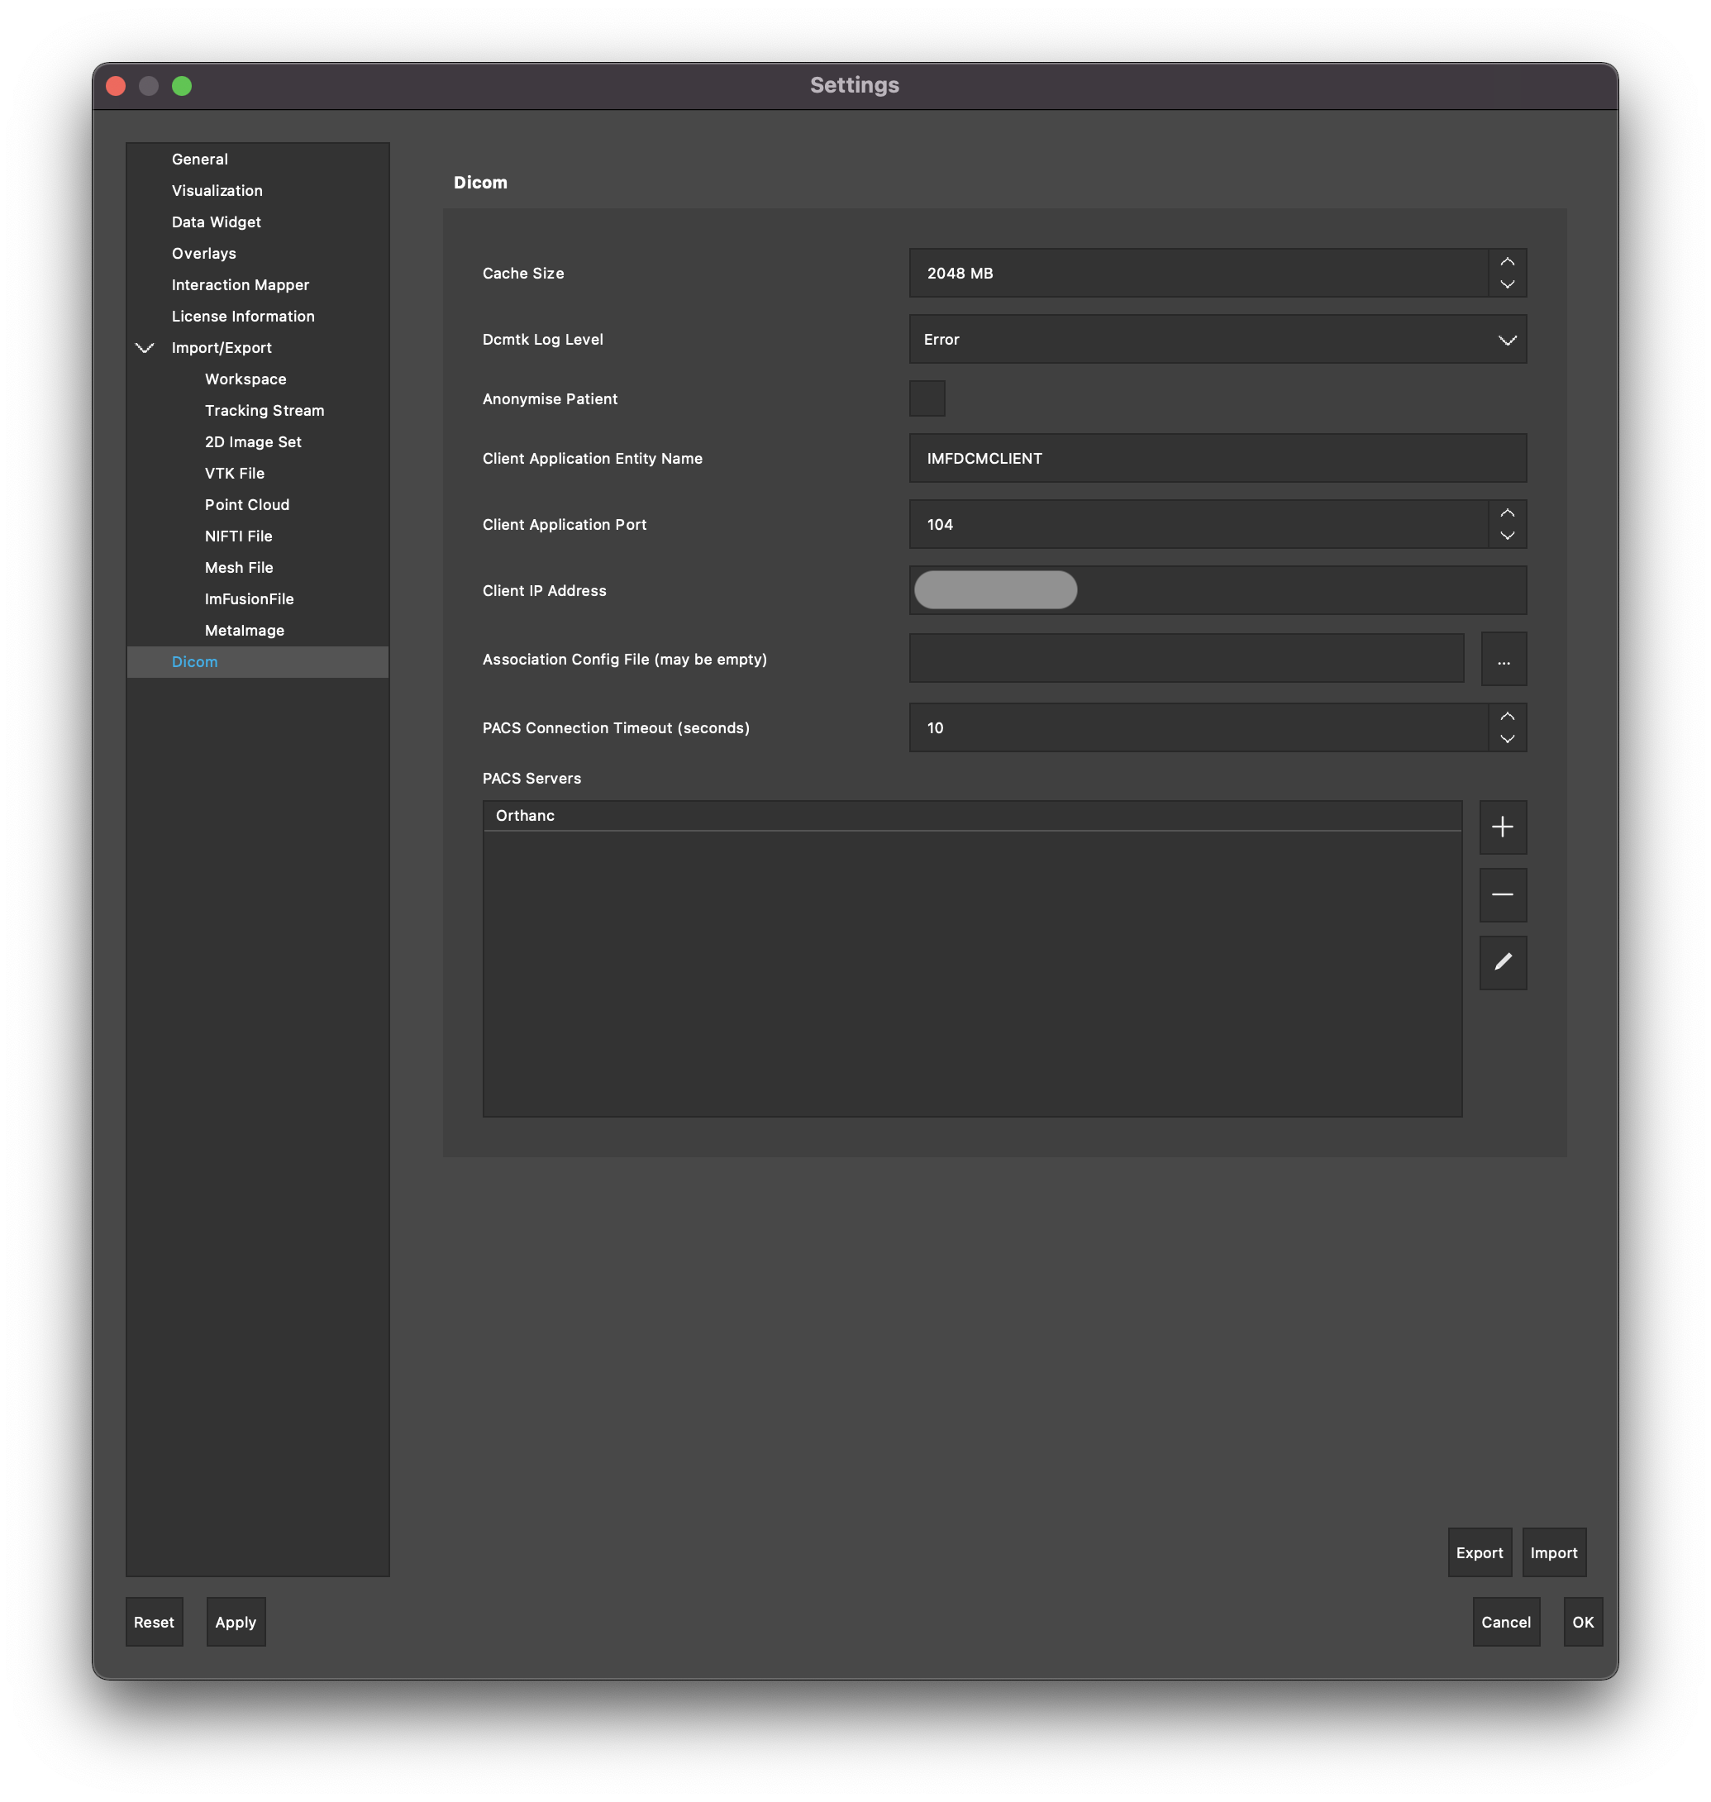Image resolution: width=1711 pixels, height=1802 pixels.
Task: Increase Client Application Port value
Action: tap(1507, 512)
